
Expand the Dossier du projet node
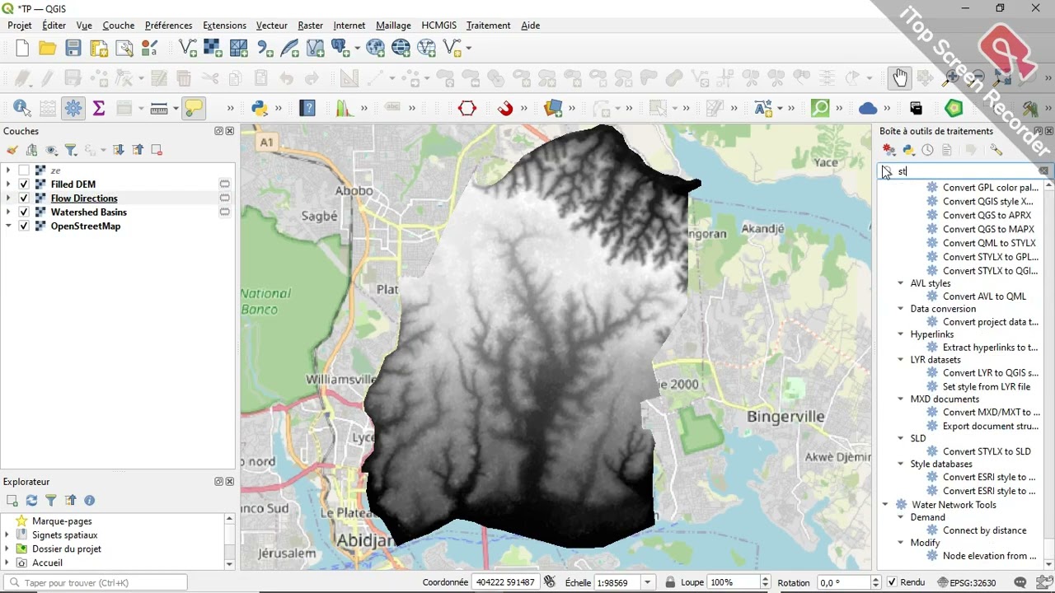pos(7,549)
